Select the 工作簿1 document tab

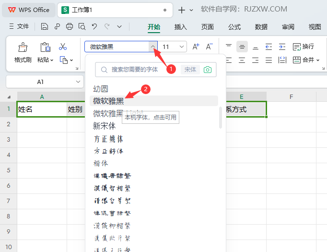point(115,10)
